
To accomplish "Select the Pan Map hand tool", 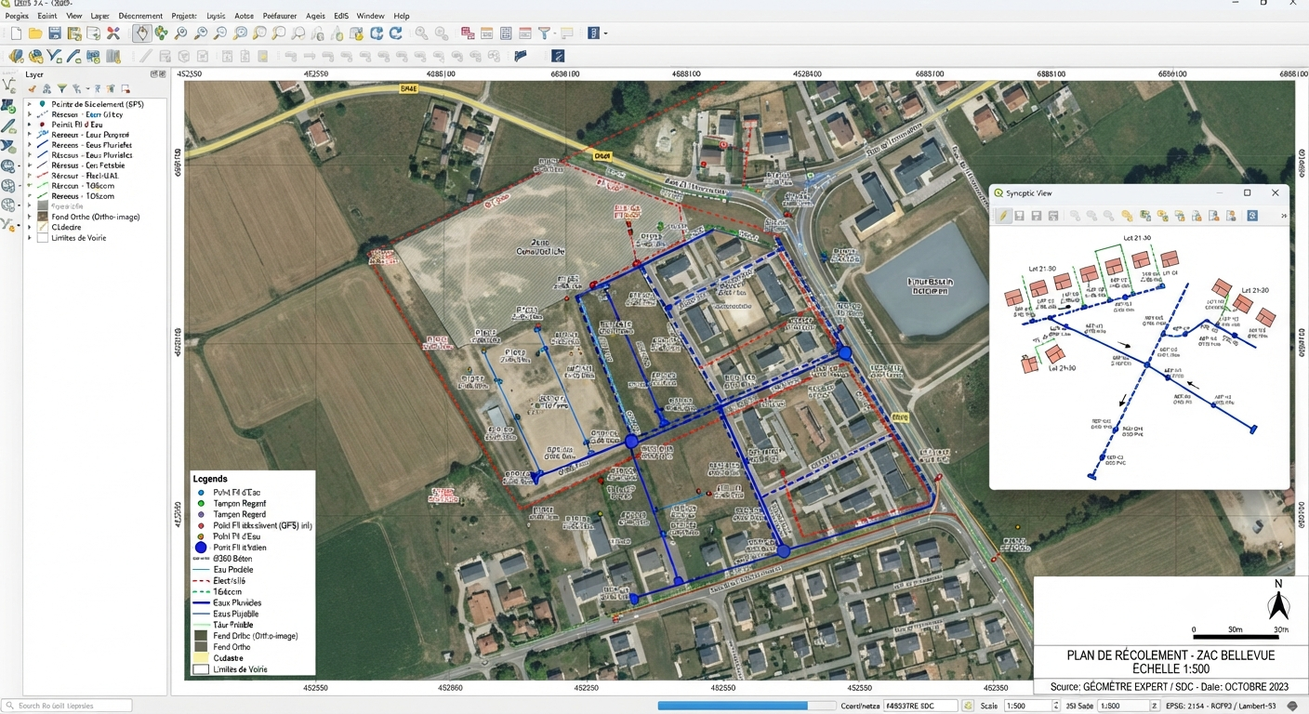I will tap(141, 33).
